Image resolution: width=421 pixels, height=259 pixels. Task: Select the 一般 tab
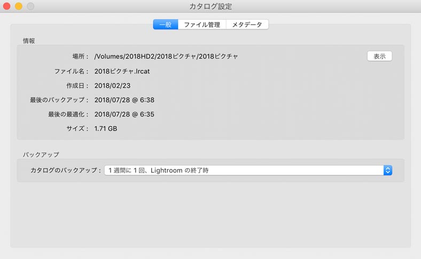pos(166,25)
